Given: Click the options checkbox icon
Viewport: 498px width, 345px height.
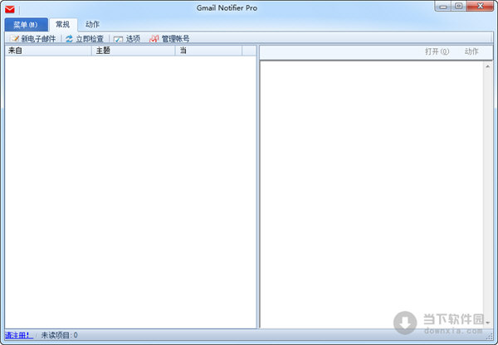Looking at the screenshot, I should tap(118, 39).
